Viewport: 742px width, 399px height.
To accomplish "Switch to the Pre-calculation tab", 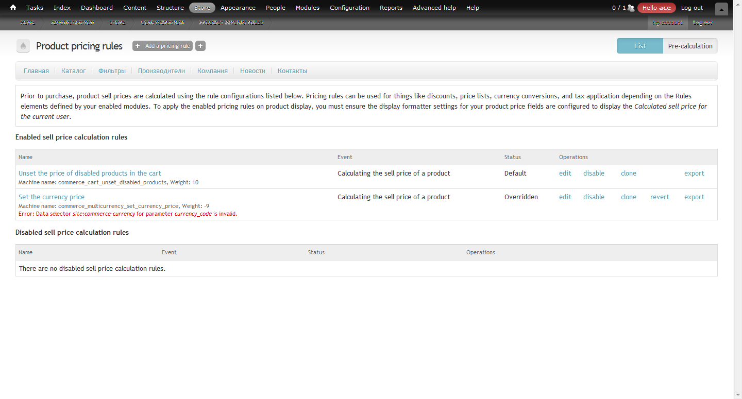I will pyautogui.click(x=690, y=46).
